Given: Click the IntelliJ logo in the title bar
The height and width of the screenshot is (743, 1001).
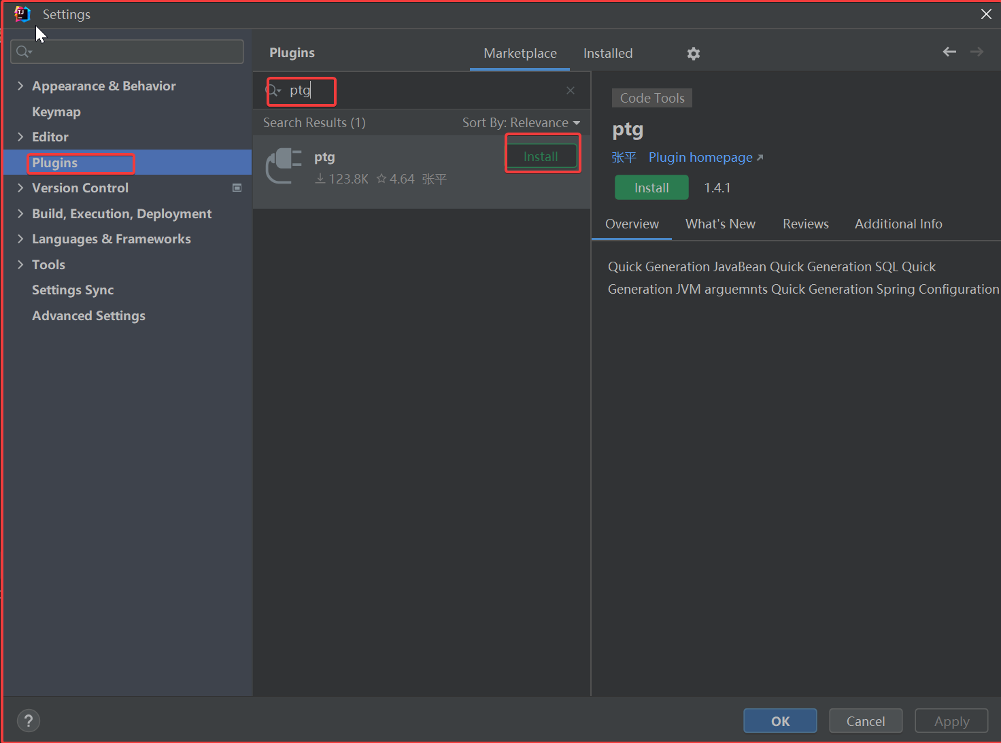Looking at the screenshot, I should pos(22,14).
